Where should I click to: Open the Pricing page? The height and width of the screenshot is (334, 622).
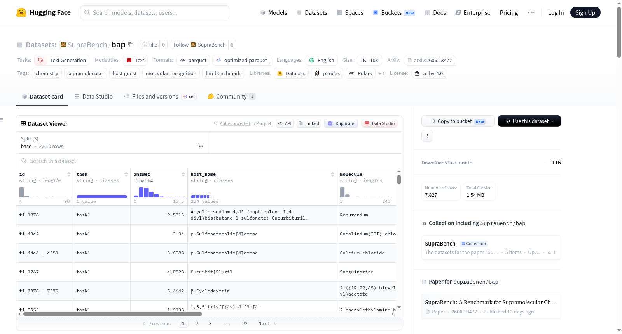[509, 12]
